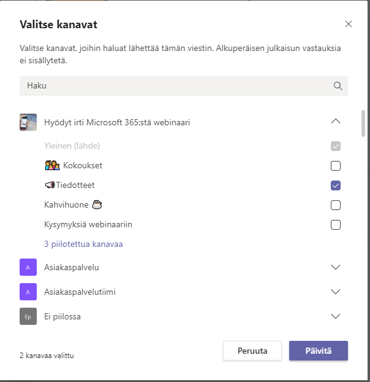Expand the Asiakaspalvelu team channels
This screenshot has height=382, width=370.
click(x=335, y=267)
